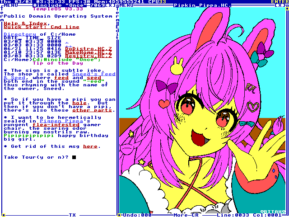Open the Help & Index link
This screenshot has width=289, height=217.
point(25,24)
